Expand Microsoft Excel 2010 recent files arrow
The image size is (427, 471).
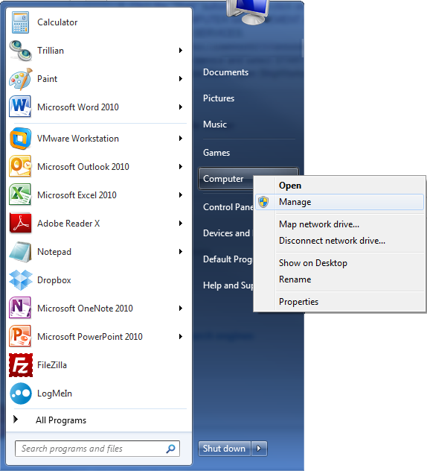(x=181, y=195)
